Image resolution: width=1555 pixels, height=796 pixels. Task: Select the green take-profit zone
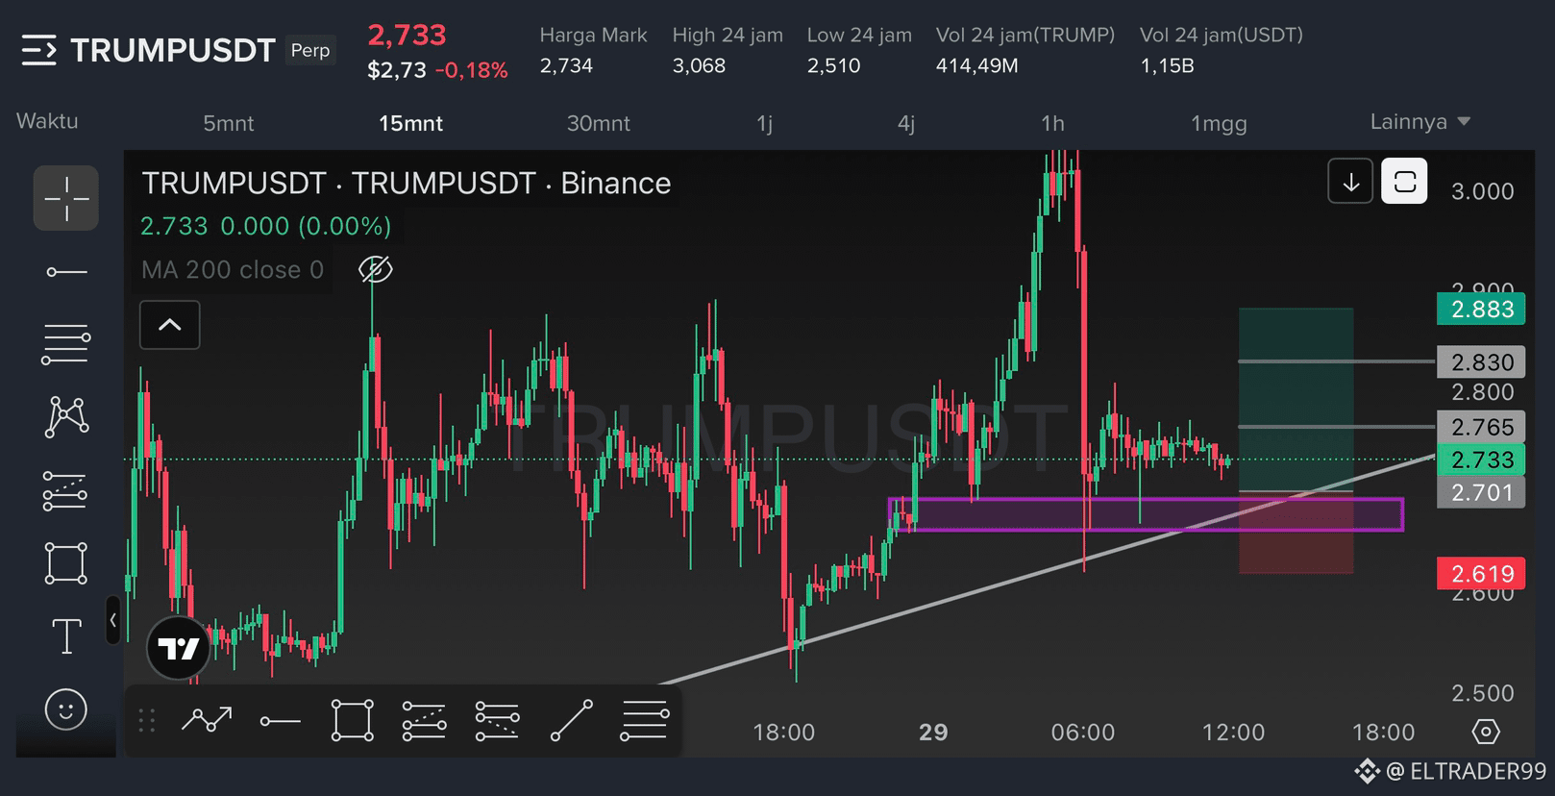tap(1296, 399)
